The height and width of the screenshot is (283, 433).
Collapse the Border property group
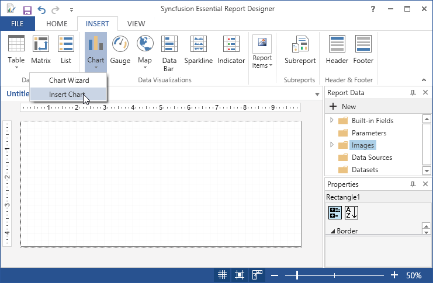point(332,231)
